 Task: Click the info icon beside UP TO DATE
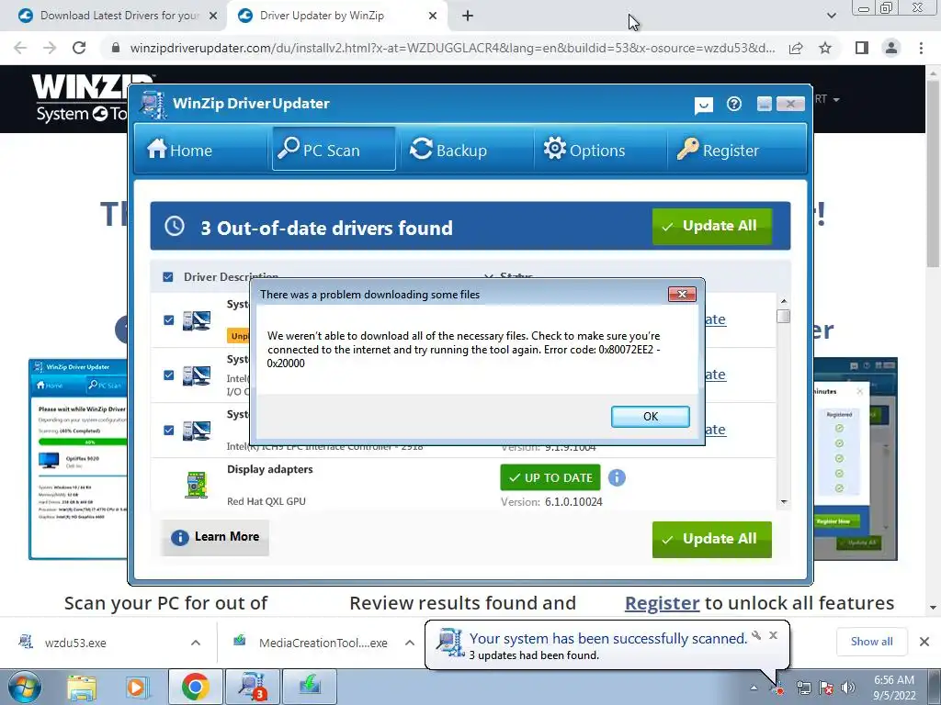pos(617,477)
